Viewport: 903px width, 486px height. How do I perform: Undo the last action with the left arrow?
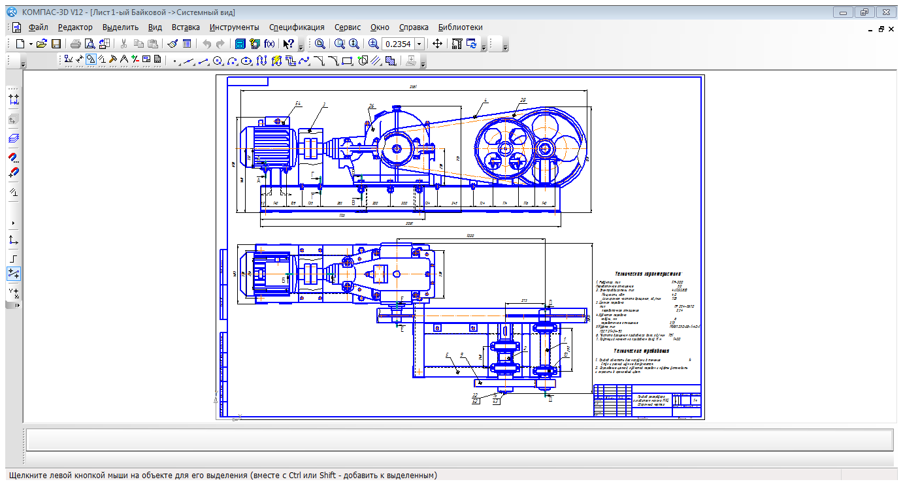click(206, 44)
